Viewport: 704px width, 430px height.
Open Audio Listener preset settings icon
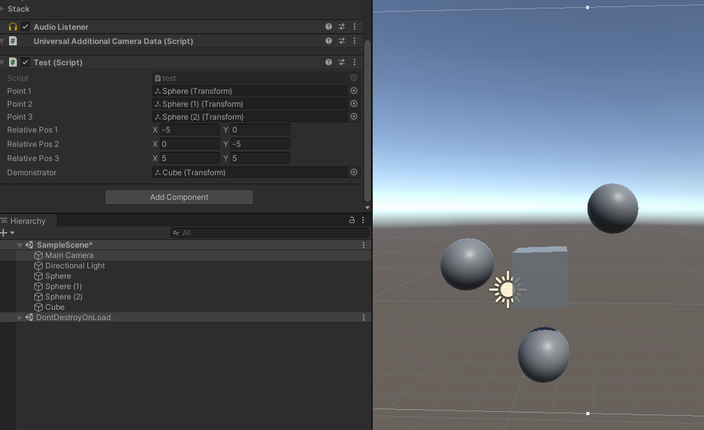click(x=342, y=27)
